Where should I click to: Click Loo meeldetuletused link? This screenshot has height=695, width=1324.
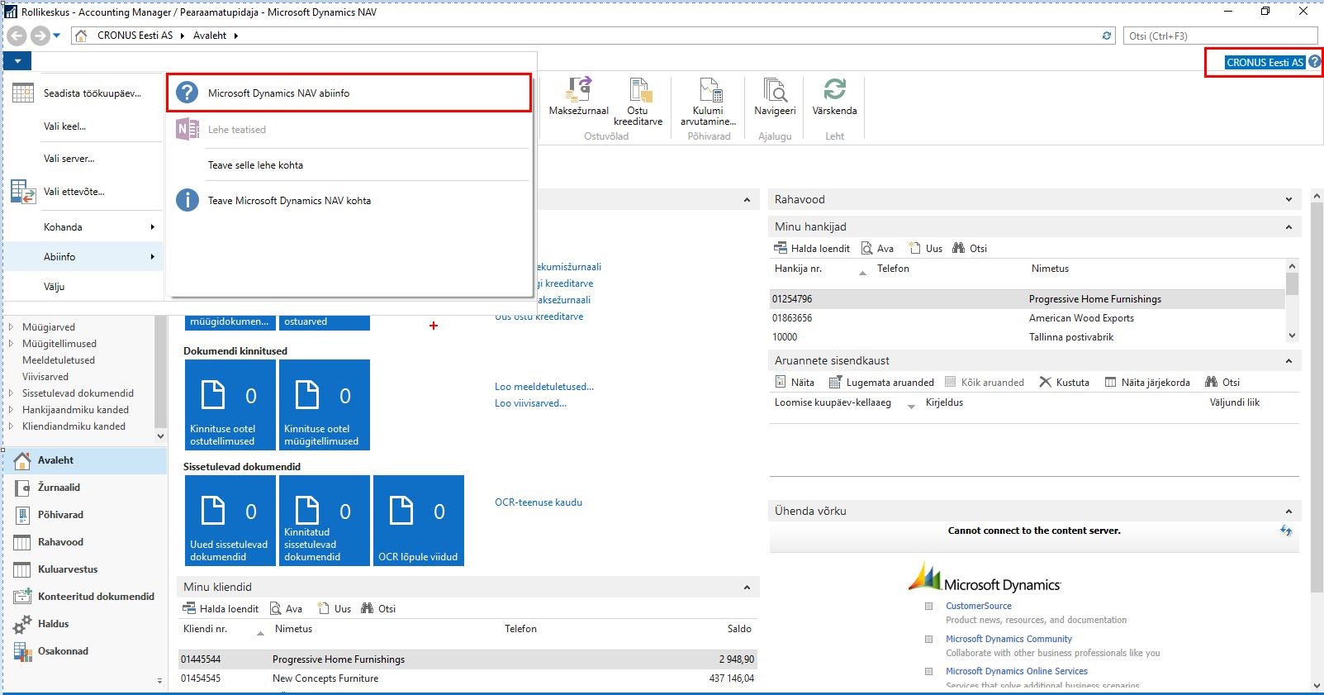[x=544, y=387]
